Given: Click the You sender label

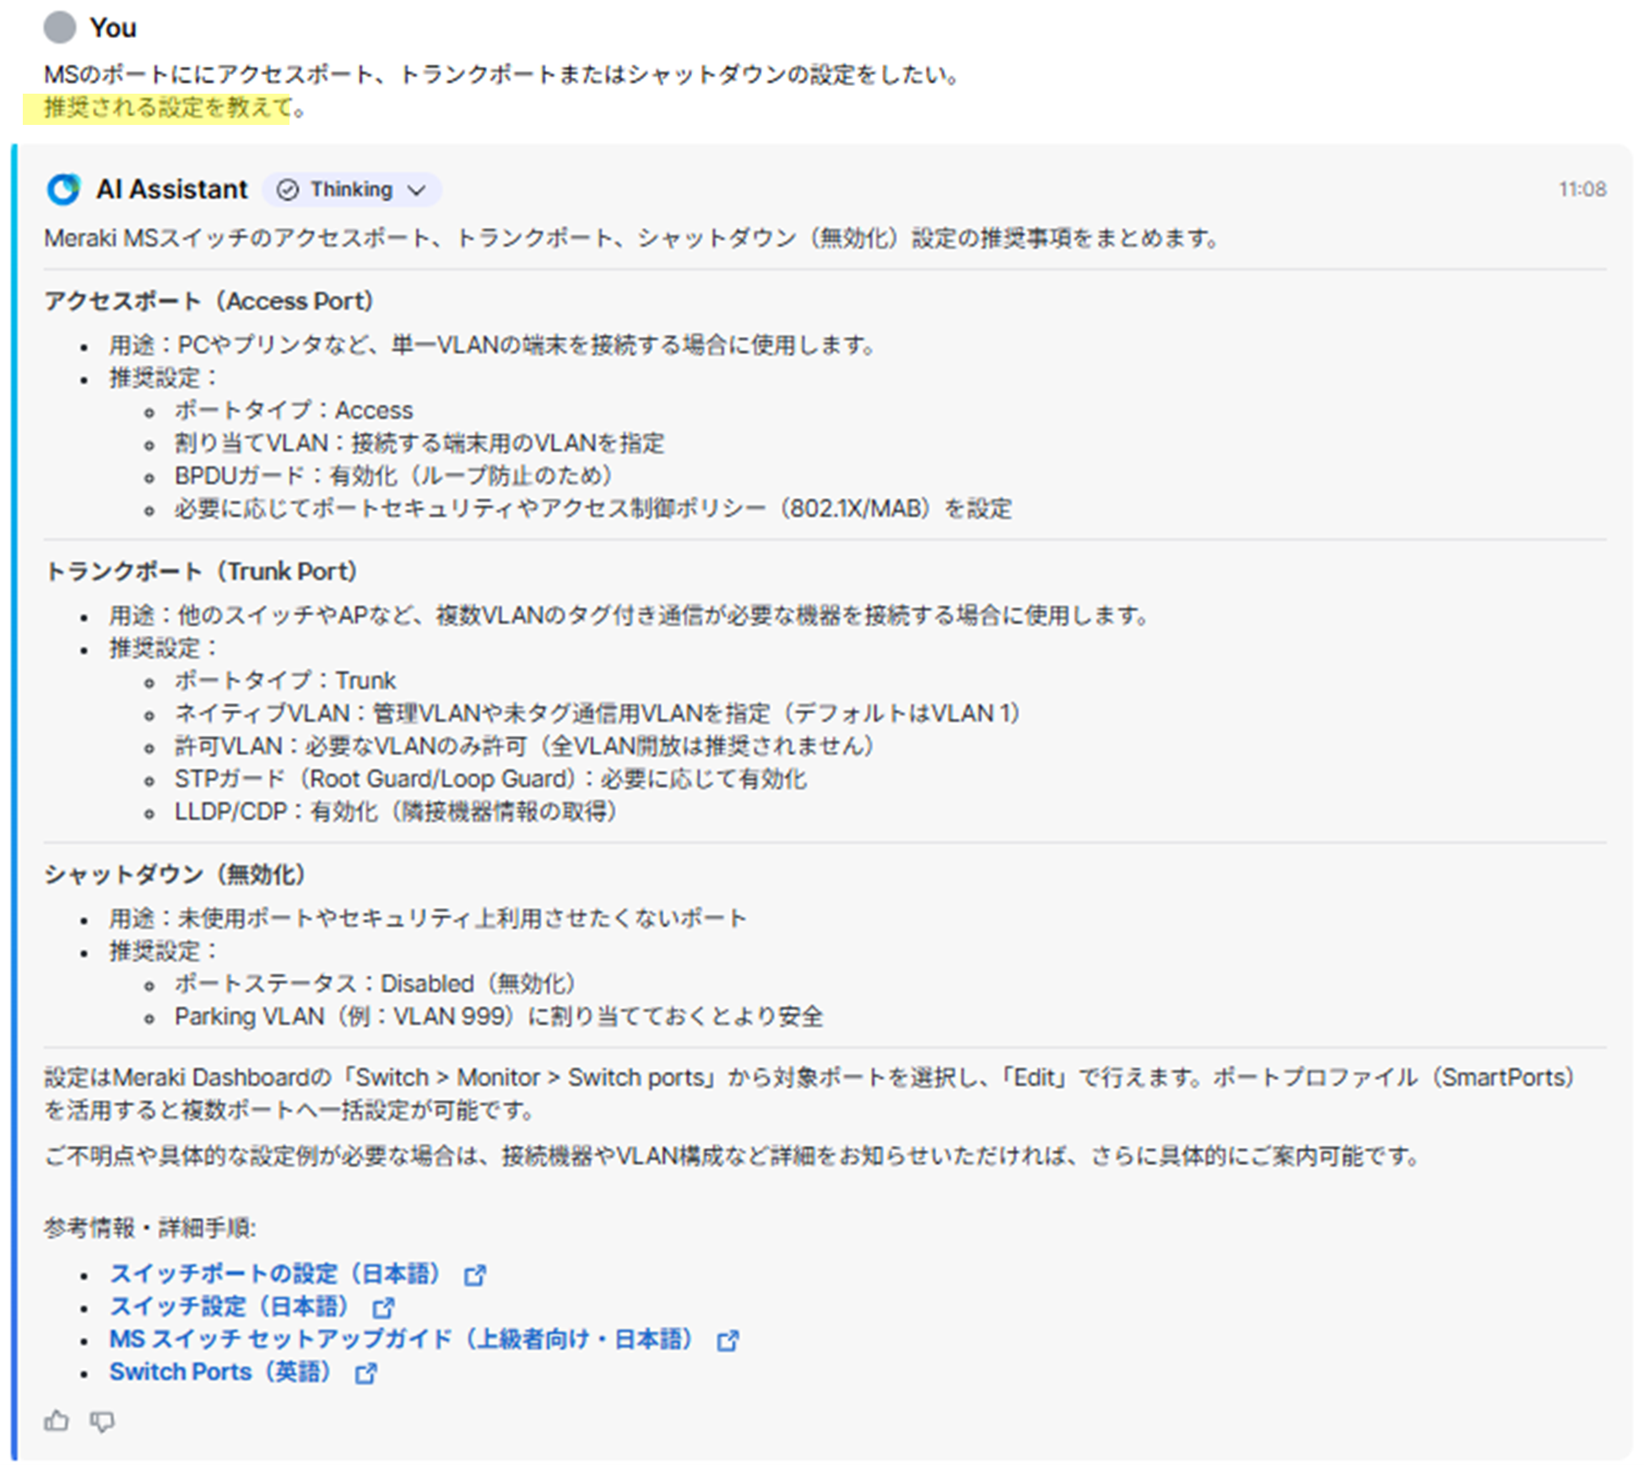Looking at the screenshot, I should pyautogui.click(x=114, y=28).
